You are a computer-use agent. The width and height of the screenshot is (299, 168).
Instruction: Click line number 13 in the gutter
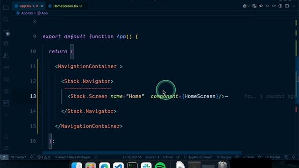[x=33, y=96]
